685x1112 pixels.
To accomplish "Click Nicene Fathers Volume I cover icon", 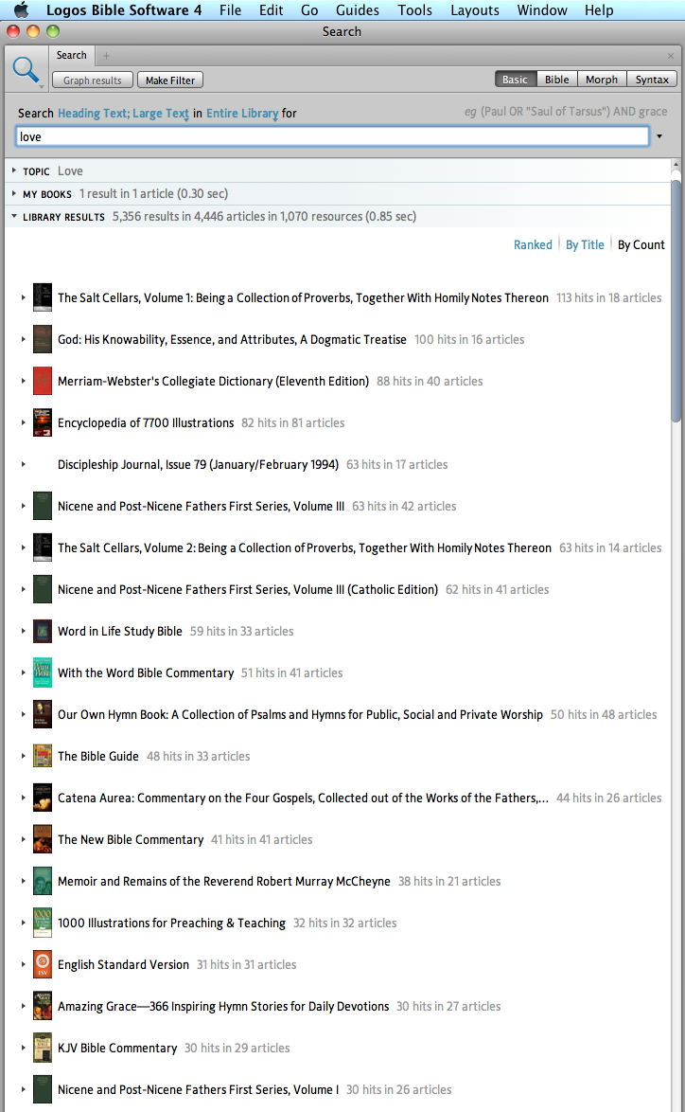I will 43,1089.
